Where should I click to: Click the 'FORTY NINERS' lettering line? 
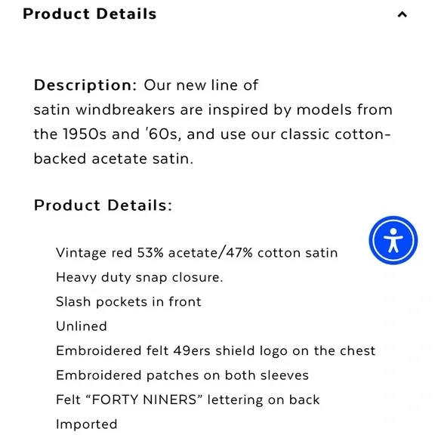(188, 399)
